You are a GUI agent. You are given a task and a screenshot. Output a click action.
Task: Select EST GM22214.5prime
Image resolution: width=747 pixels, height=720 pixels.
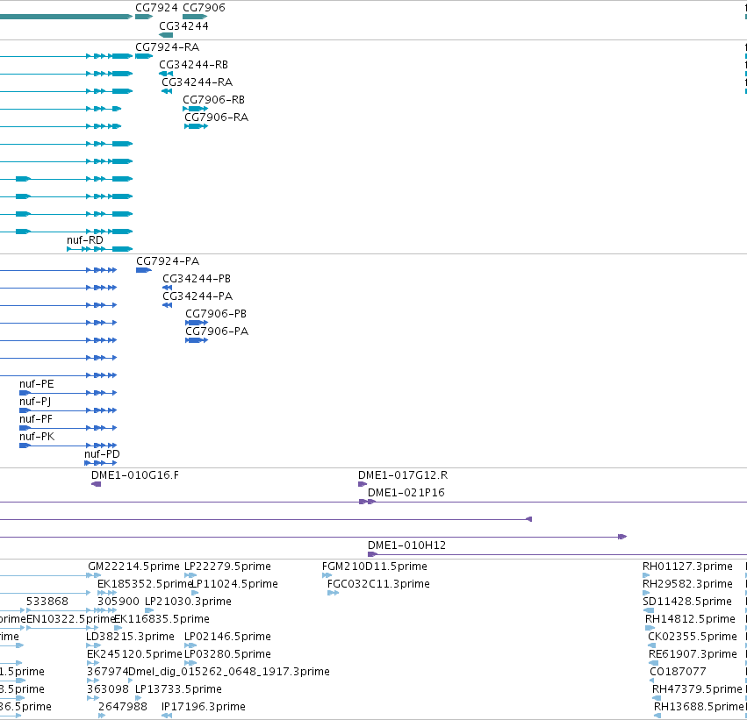click(94, 576)
